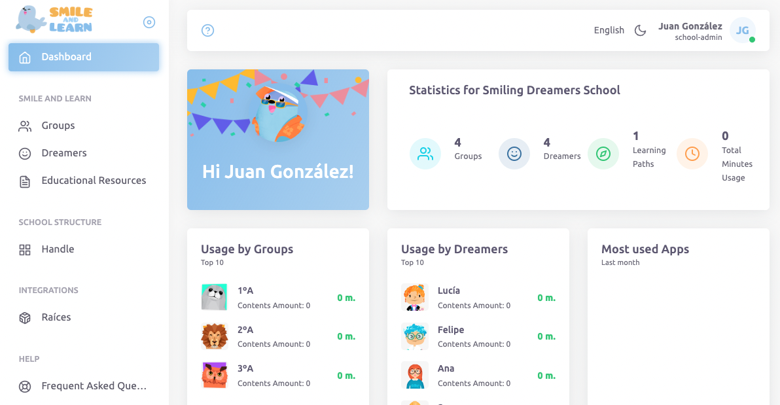This screenshot has width=780, height=405.
Task: Select the 2ºA lion group avatar
Action: [x=214, y=336]
